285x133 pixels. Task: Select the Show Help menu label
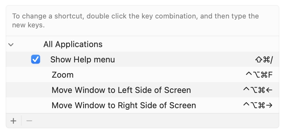[82, 59]
